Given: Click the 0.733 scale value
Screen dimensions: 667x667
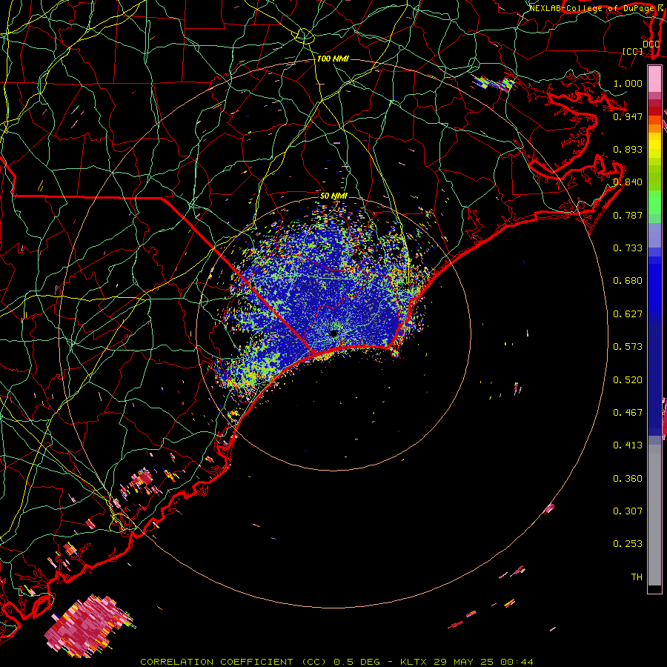Looking at the screenshot, I should 628,248.
